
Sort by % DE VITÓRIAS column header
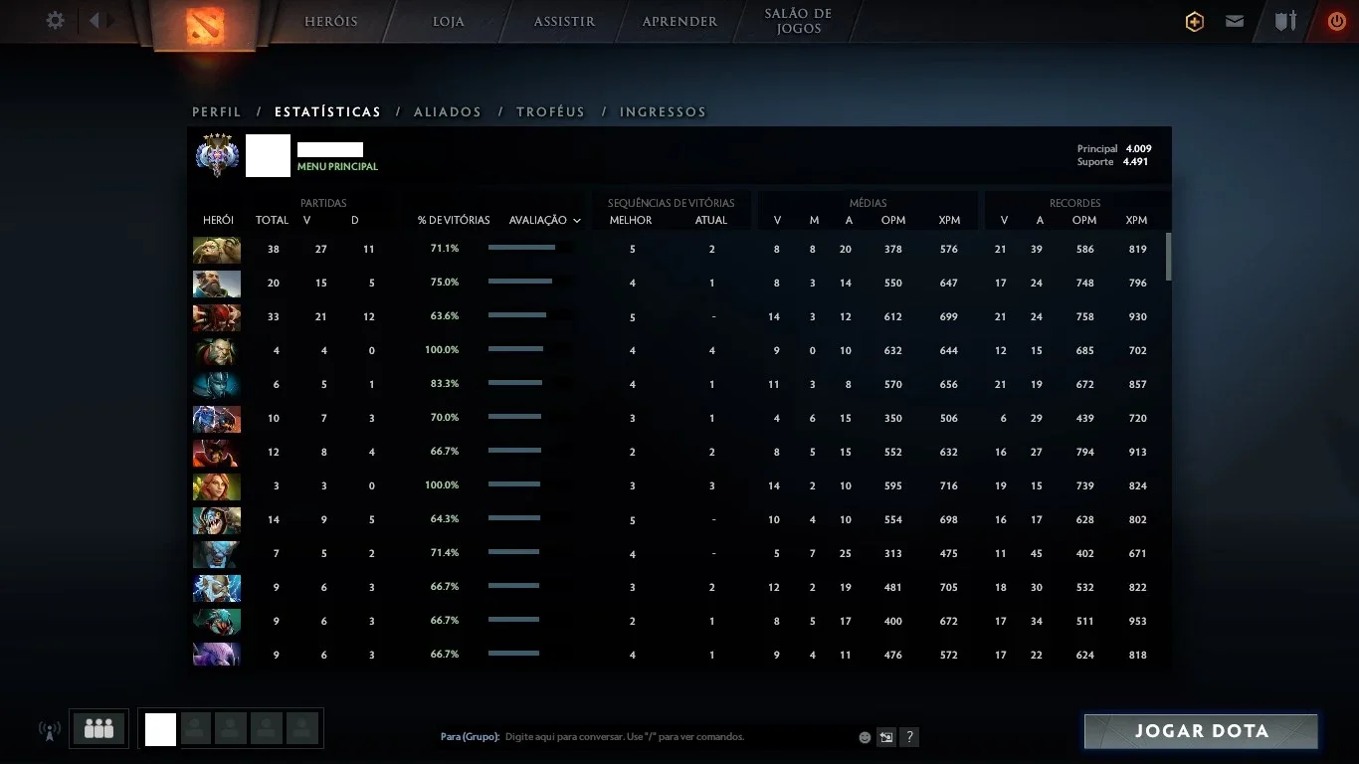pos(454,220)
